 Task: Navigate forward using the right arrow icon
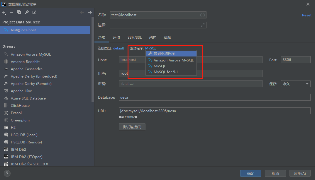[90, 13]
